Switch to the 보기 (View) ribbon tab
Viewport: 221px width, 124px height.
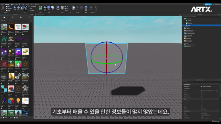point(32,4)
